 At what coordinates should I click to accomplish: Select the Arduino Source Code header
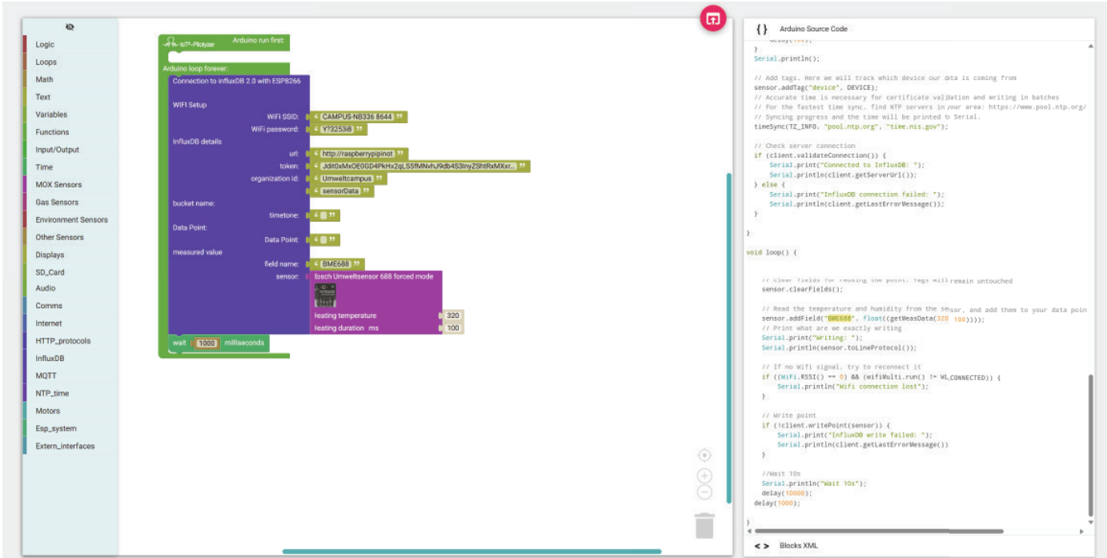(813, 29)
